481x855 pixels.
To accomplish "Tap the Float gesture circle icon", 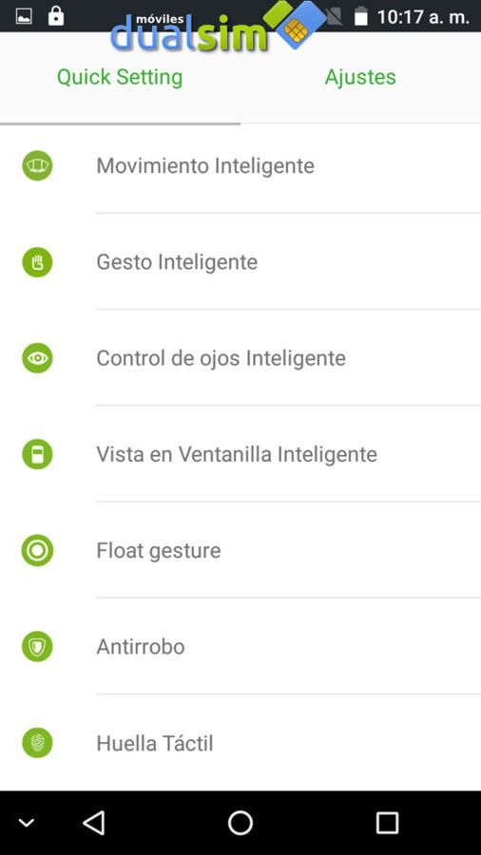I will [x=37, y=550].
